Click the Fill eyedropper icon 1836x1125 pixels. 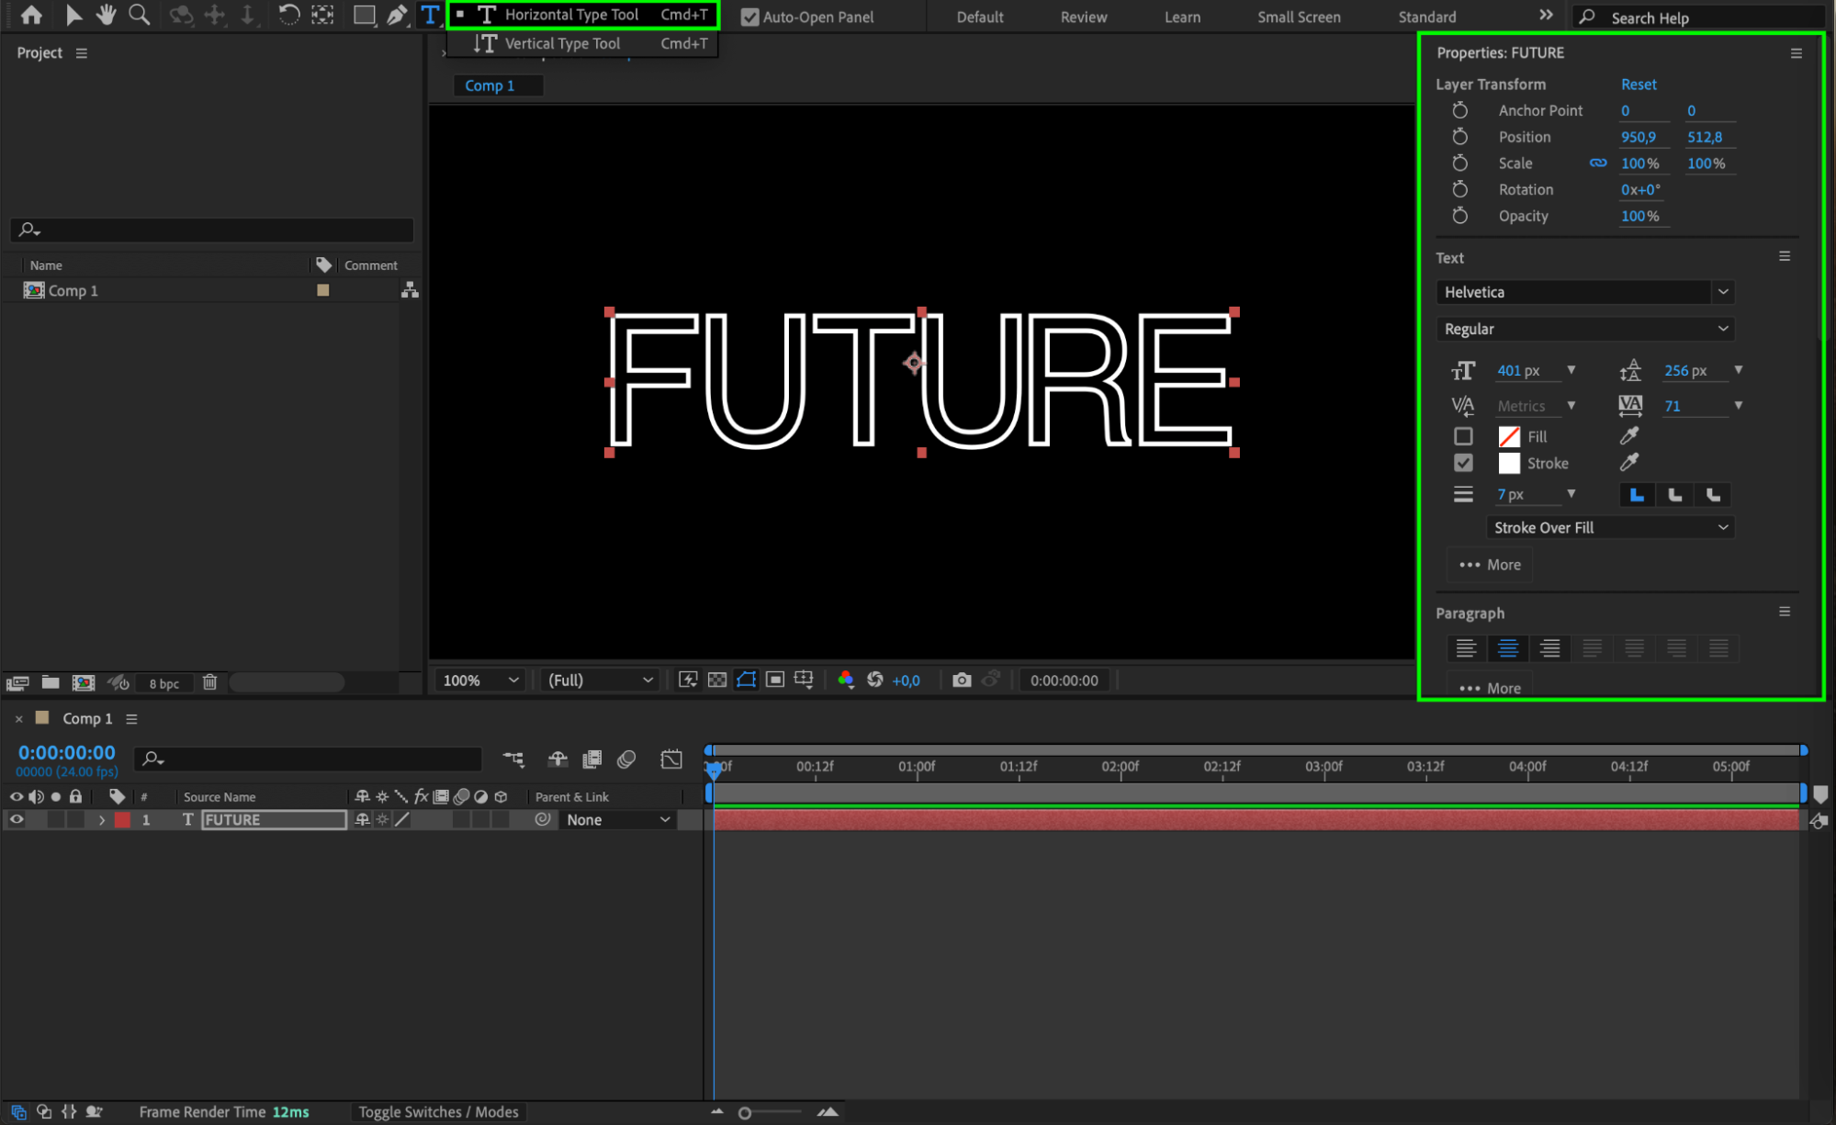click(1629, 435)
